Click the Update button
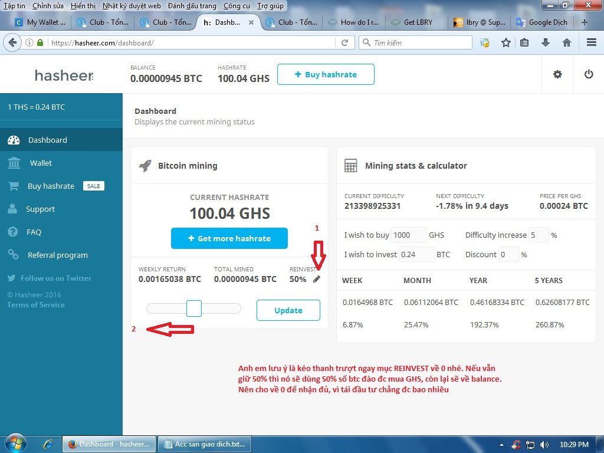The width and height of the screenshot is (604, 453). click(x=288, y=310)
